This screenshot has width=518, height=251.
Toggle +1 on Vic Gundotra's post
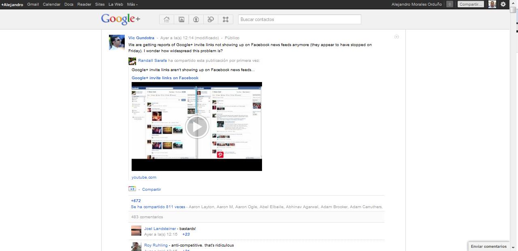[x=132, y=189]
